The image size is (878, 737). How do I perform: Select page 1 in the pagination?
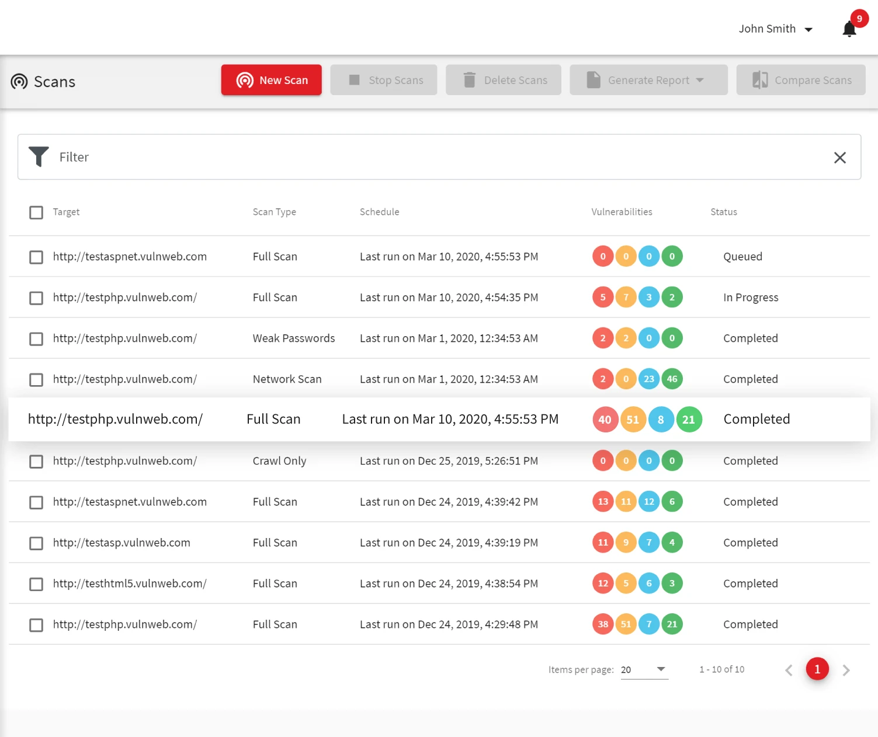tap(817, 669)
